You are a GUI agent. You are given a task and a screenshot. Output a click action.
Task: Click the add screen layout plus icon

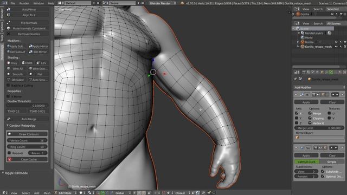point(94,3)
